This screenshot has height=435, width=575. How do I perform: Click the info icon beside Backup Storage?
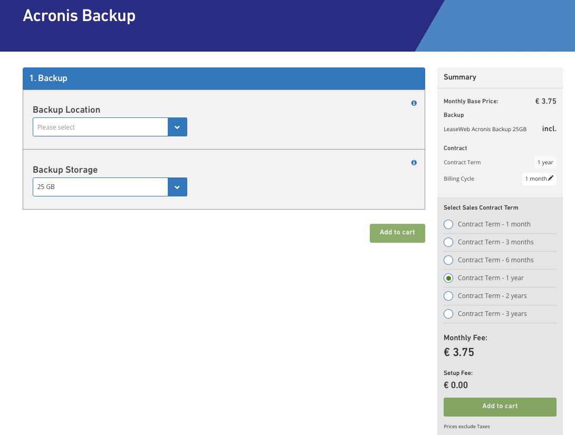[414, 163]
